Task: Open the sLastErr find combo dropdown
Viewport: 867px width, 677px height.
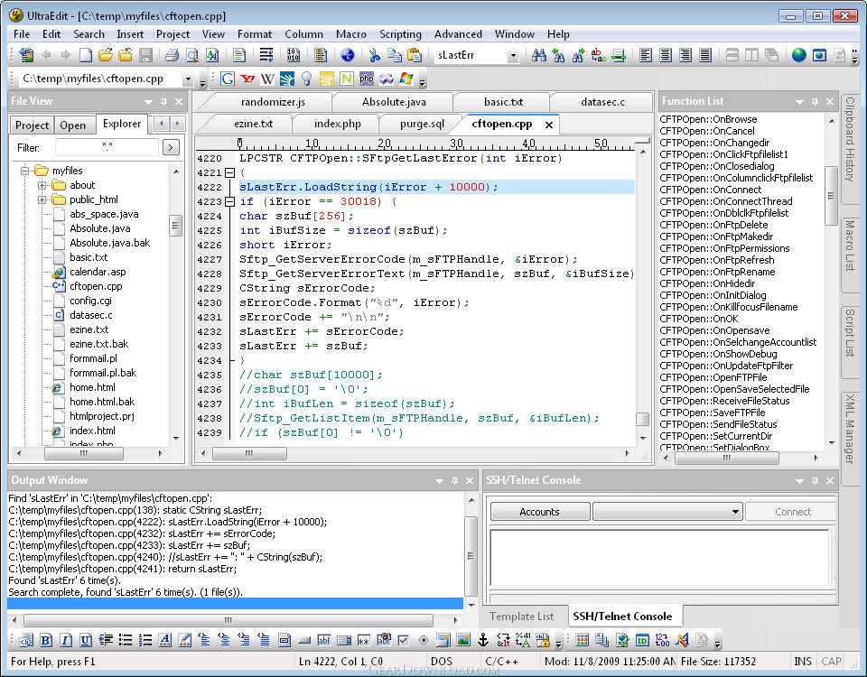Action: [513, 55]
